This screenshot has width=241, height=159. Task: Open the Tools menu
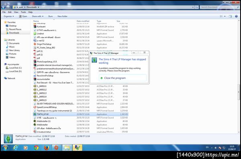(23, 12)
